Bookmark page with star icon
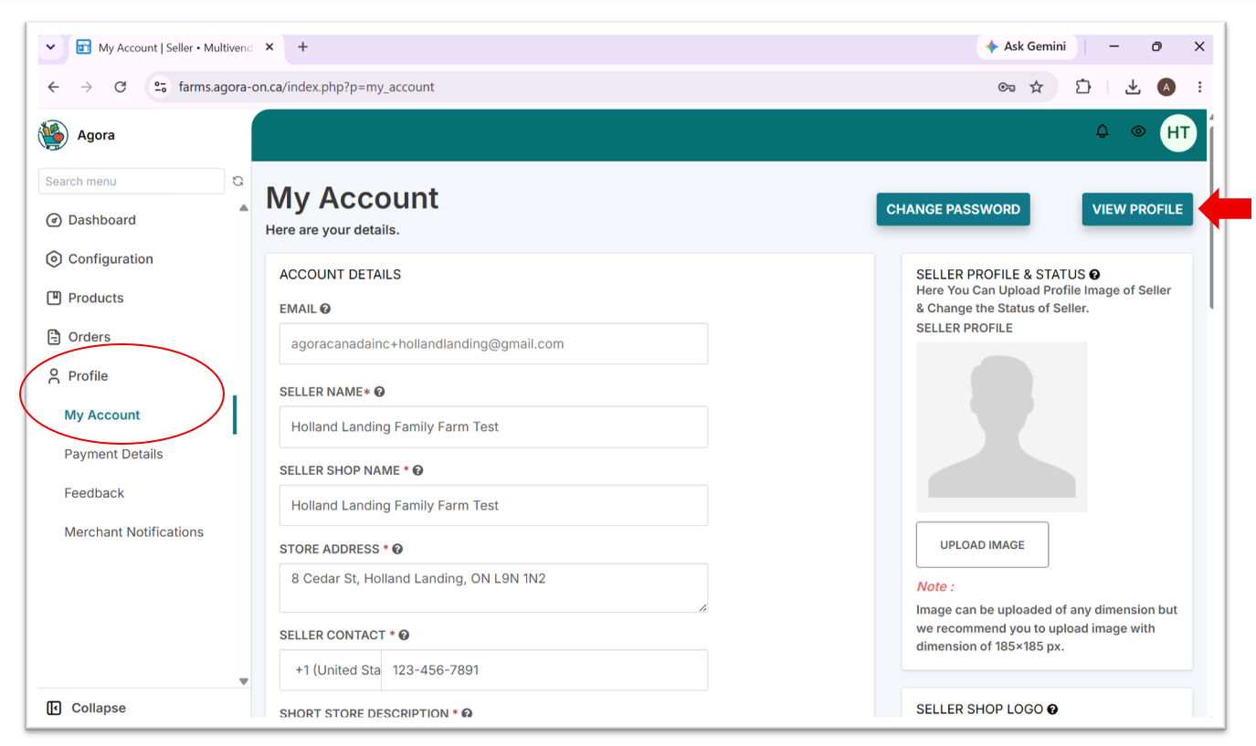The height and width of the screenshot is (746, 1256). tap(1036, 87)
